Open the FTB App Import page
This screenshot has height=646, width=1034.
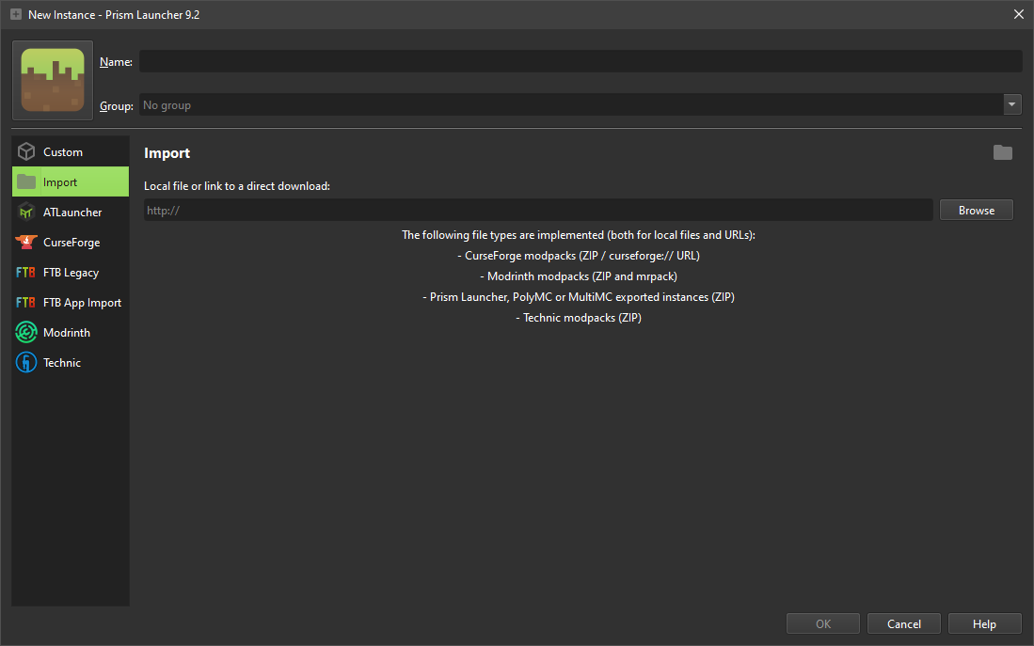71,303
